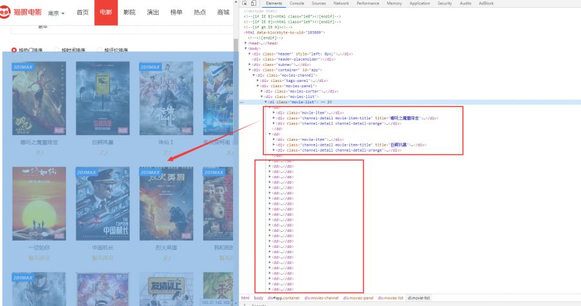Open the Application tab
Image resolution: width=581 pixels, height=306 pixels.
pos(420,3)
